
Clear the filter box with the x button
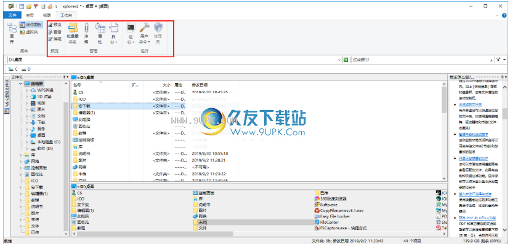point(491,60)
